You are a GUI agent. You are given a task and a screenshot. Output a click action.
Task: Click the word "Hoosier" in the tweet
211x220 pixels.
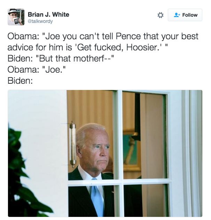pyautogui.click(x=142, y=47)
